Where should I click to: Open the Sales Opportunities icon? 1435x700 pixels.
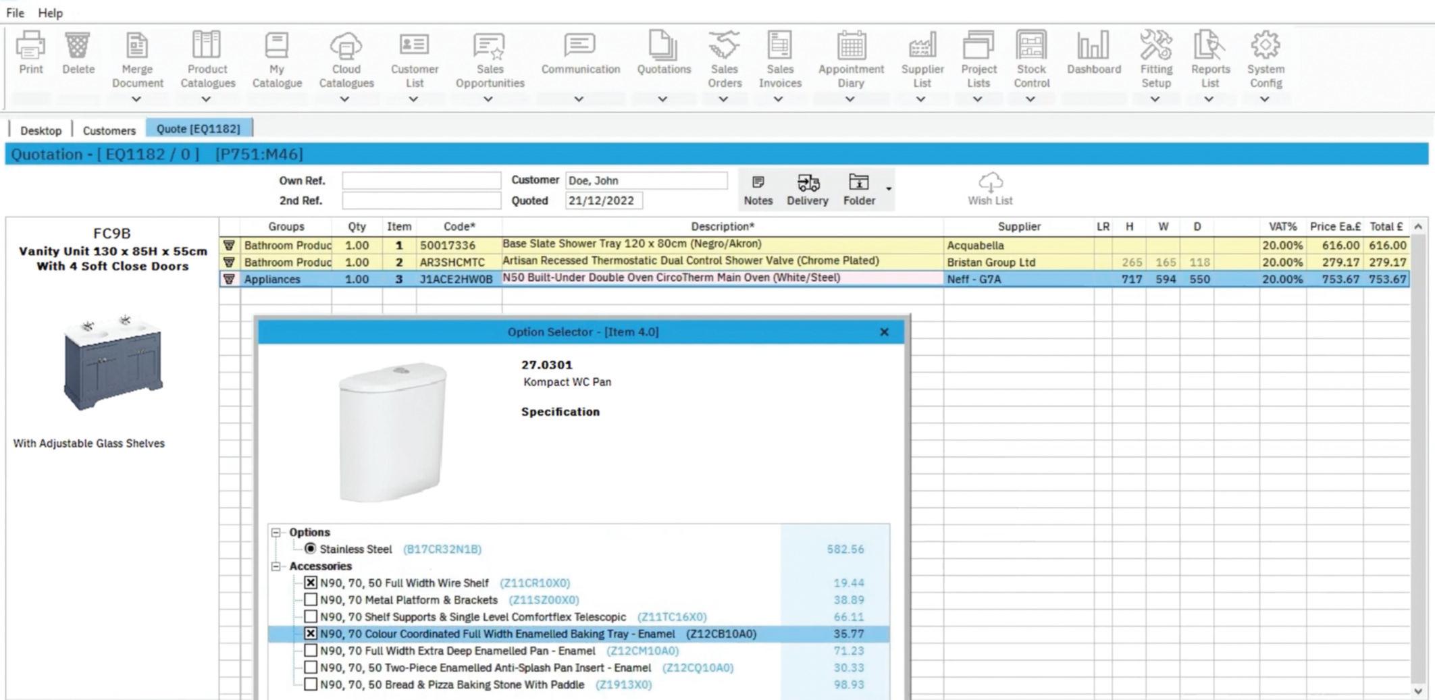point(490,45)
